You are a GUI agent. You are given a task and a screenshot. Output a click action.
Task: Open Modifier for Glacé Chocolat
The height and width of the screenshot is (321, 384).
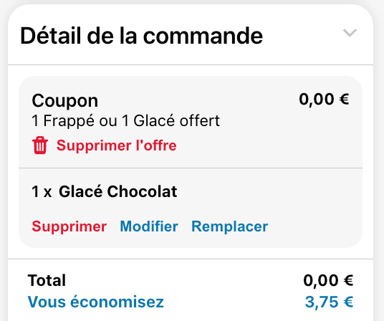tap(149, 226)
